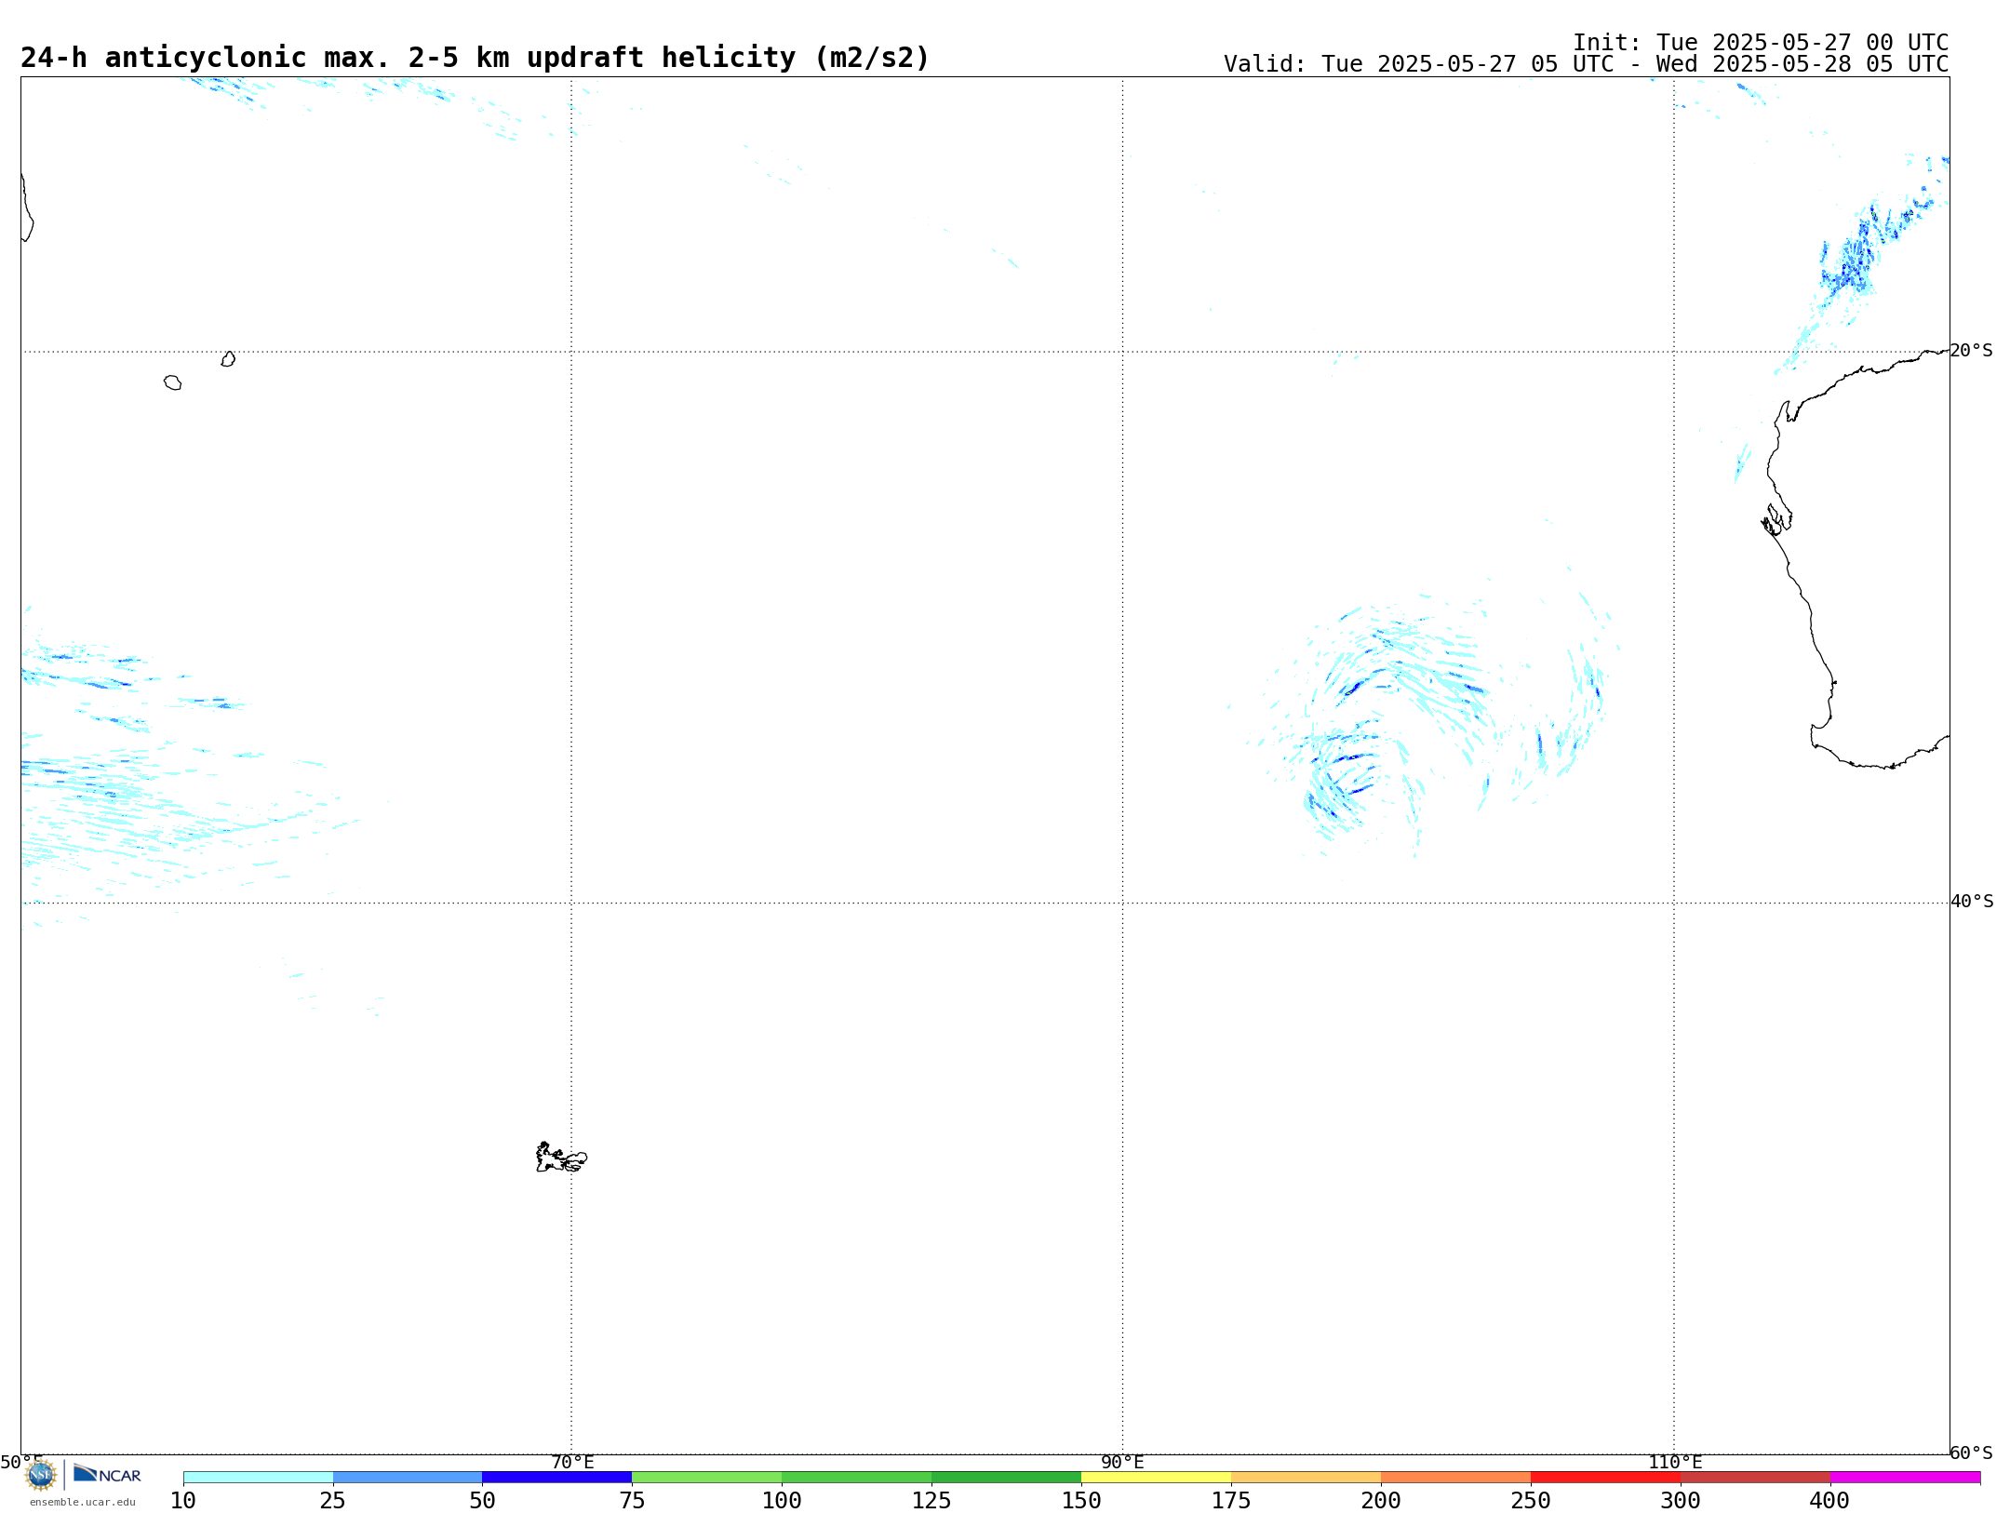Image resolution: width=2010 pixels, height=1513 pixels.
Task: Click the medium green 100-125 color swatch
Action: point(857,1478)
